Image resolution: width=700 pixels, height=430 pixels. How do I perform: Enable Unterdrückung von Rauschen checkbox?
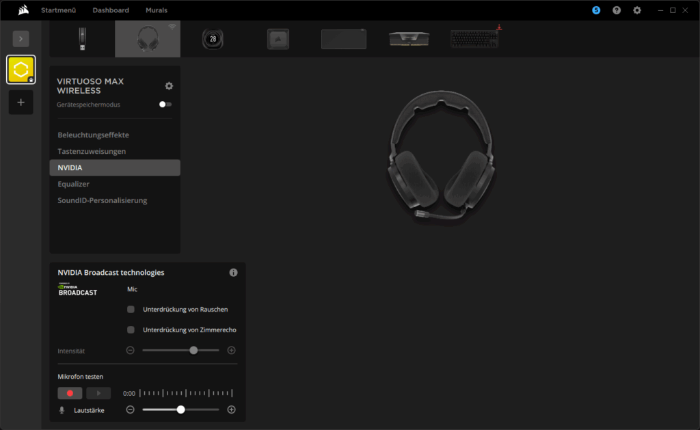(x=131, y=310)
